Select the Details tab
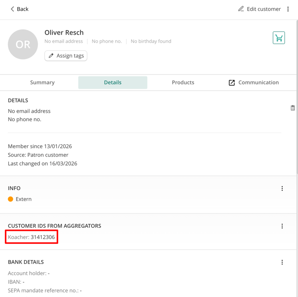 point(113,83)
